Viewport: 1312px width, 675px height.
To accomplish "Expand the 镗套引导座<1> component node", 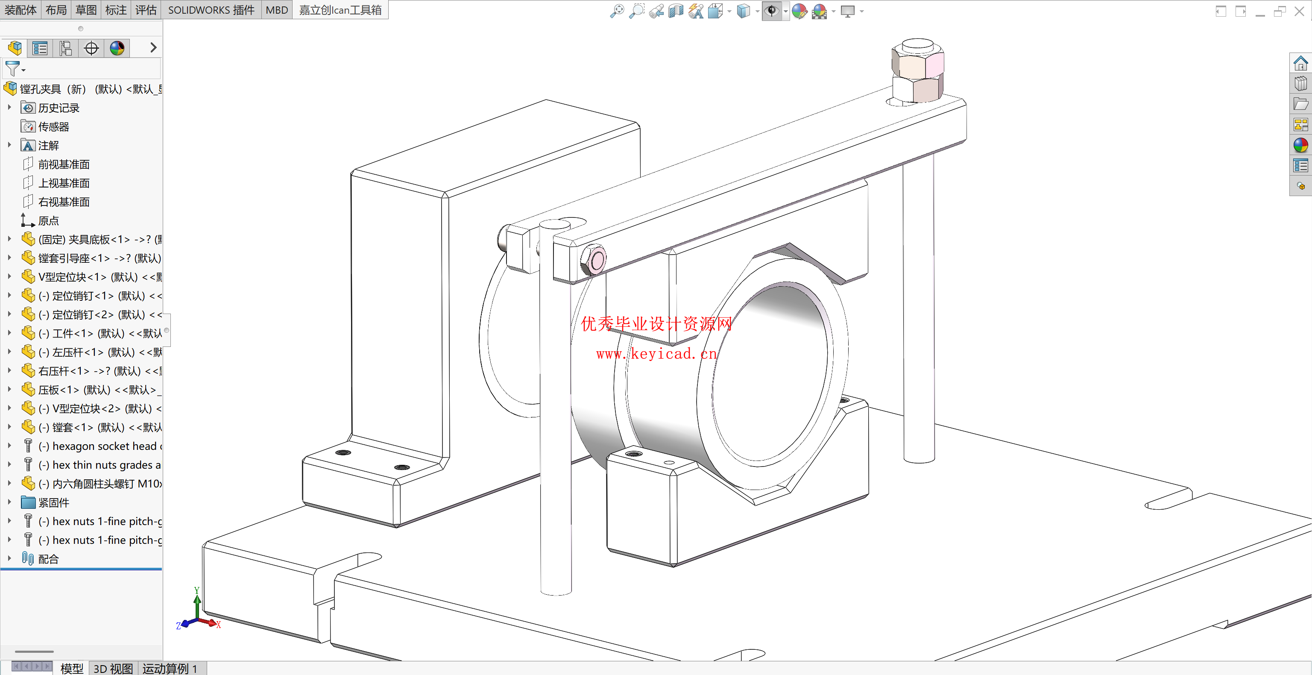I will (x=9, y=258).
